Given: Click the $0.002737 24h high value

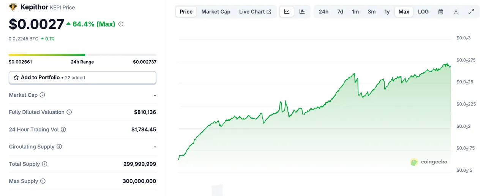Looking at the screenshot, I should coord(145,62).
